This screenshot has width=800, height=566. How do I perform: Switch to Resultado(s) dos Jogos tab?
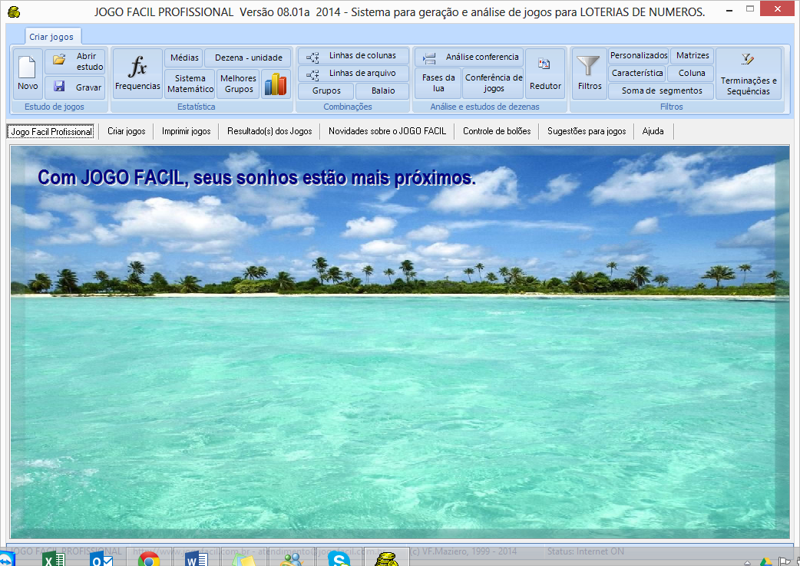click(x=269, y=131)
